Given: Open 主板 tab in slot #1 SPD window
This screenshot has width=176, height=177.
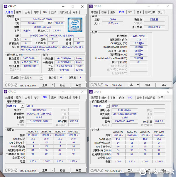Looking at the screenshot, I should pyautogui.click(x=27, y=97).
